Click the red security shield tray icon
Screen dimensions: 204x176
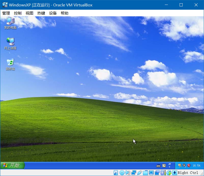pyautogui.click(x=189, y=166)
